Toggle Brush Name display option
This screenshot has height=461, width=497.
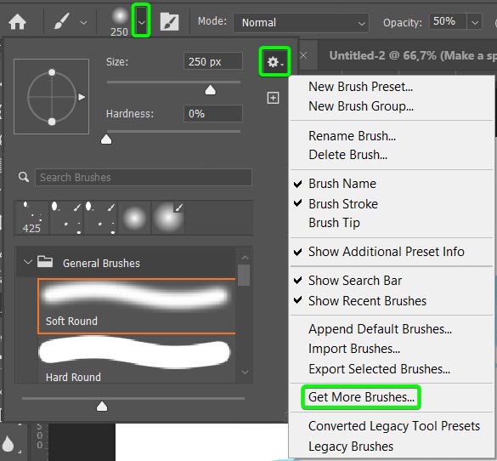[342, 184]
